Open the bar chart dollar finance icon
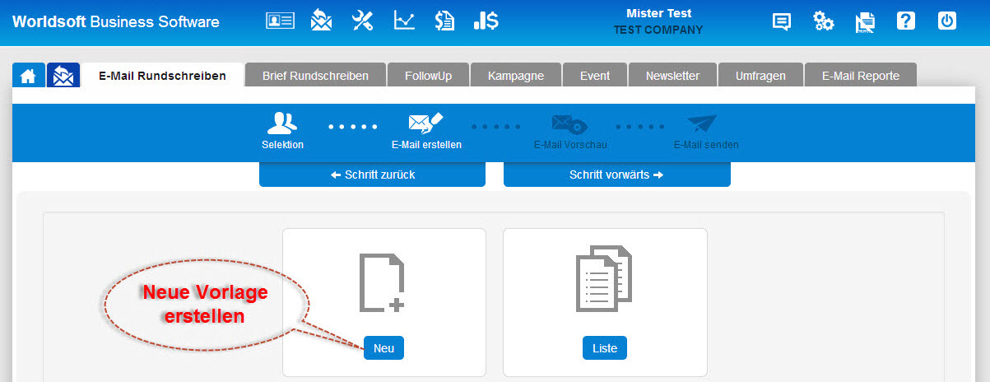 tap(486, 21)
